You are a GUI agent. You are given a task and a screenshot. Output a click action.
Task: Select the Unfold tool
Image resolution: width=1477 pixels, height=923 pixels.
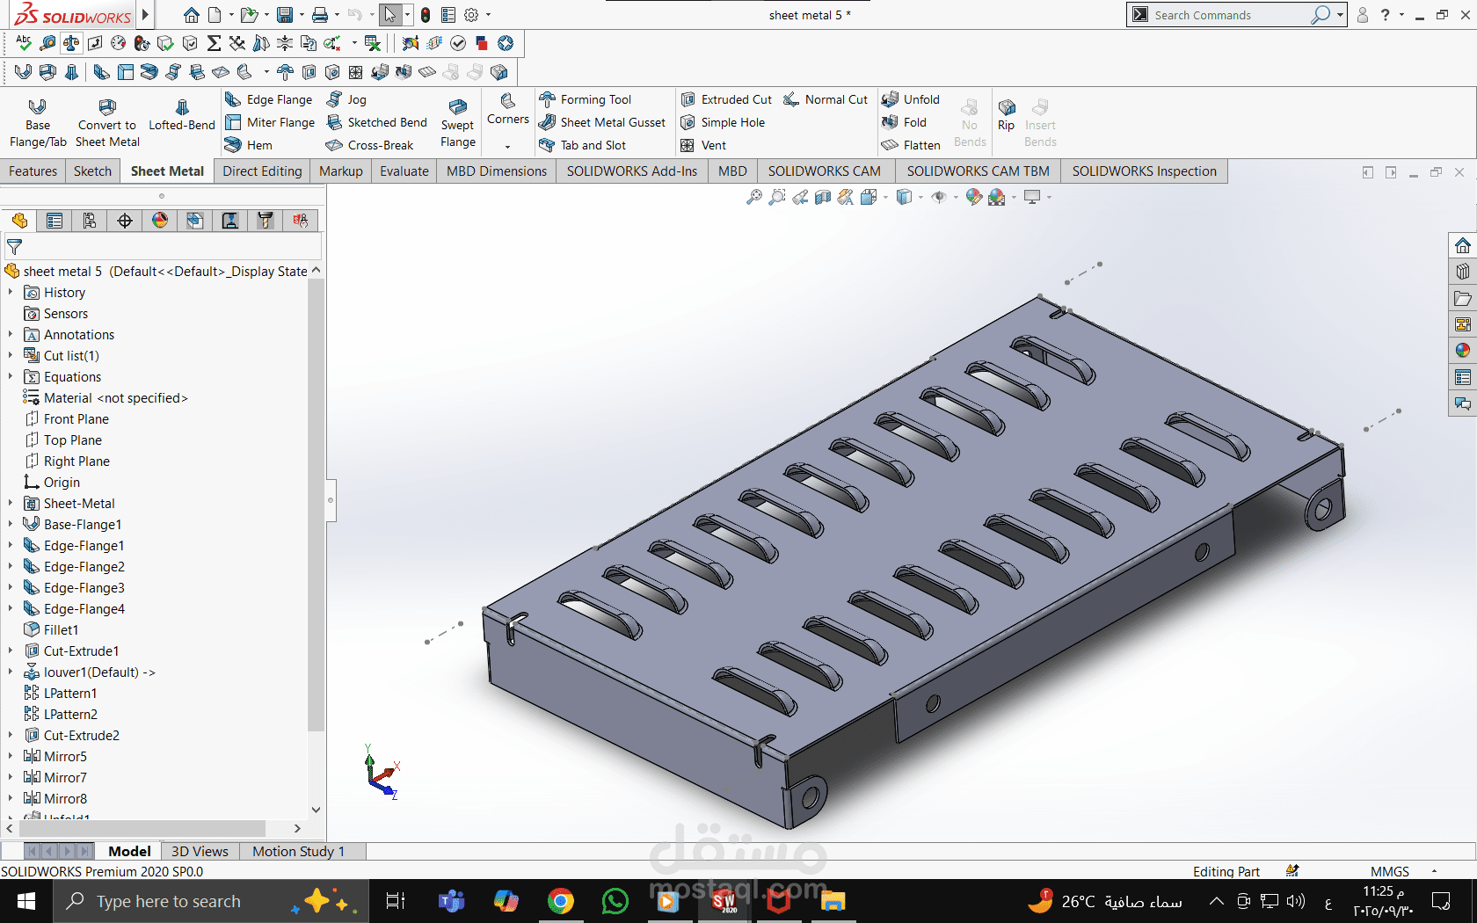pos(911,99)
